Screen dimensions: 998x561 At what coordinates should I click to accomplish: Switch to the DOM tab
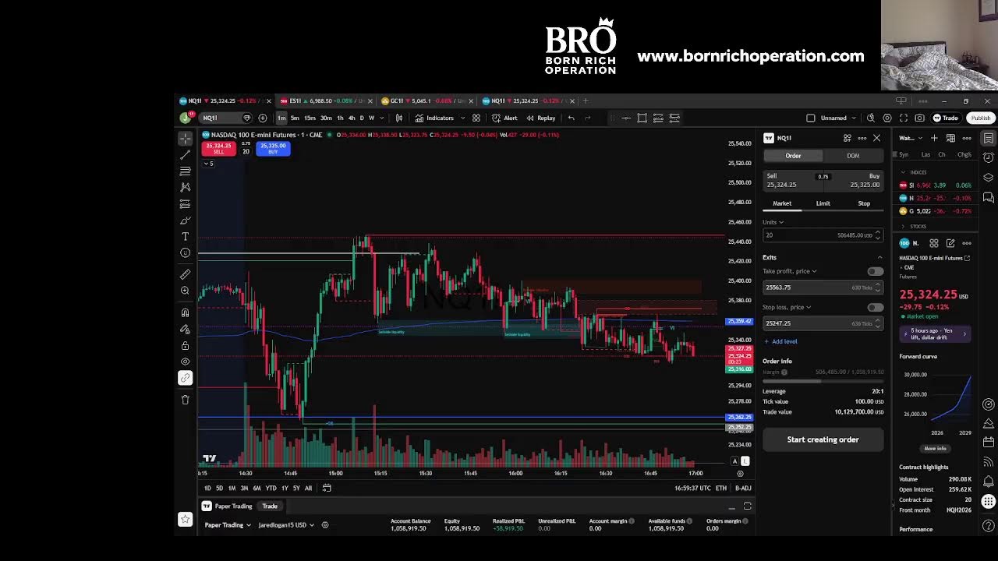click(x=853, y=156)
